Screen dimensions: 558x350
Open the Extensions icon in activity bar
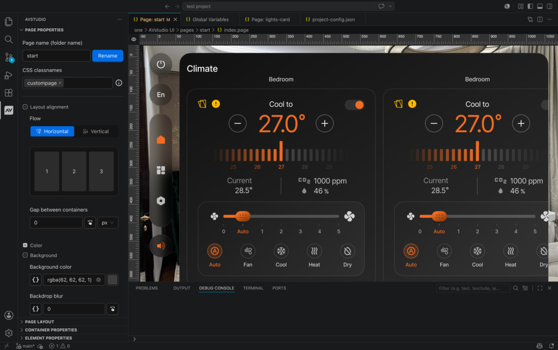[x=9, y=93]
